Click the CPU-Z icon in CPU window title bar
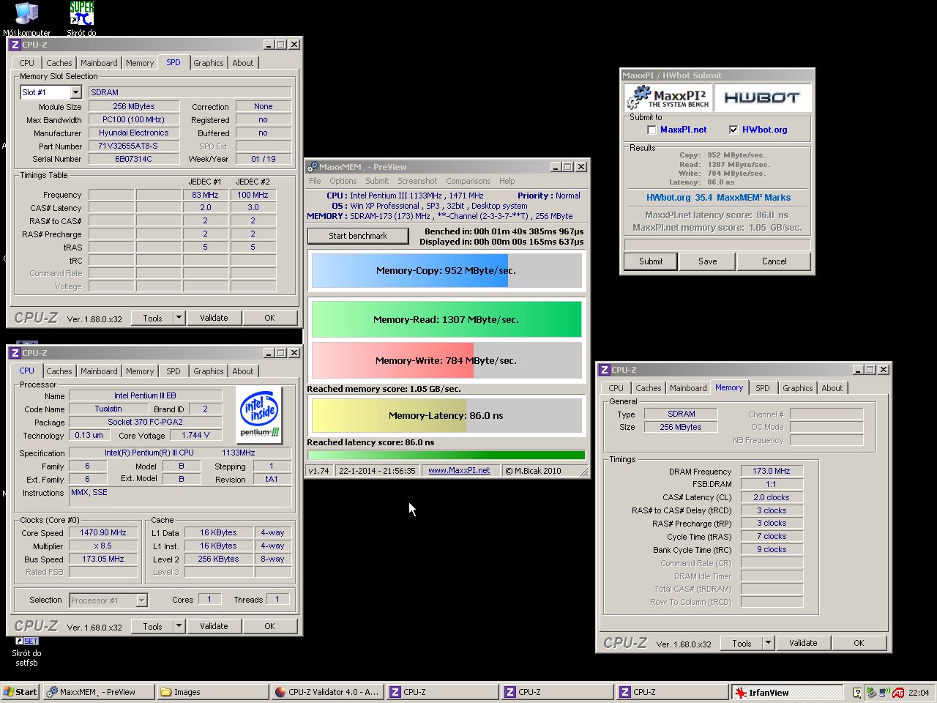 tap(15, 353)
